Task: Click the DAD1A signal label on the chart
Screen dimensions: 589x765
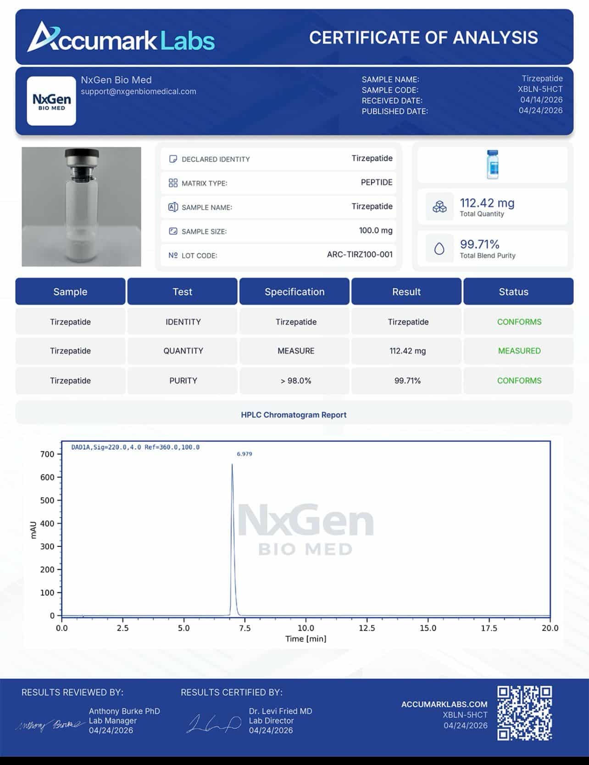Action: pos(135,447)
